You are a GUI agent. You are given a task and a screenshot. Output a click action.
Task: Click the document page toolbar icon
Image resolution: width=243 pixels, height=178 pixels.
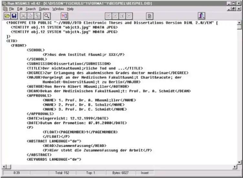149,16
